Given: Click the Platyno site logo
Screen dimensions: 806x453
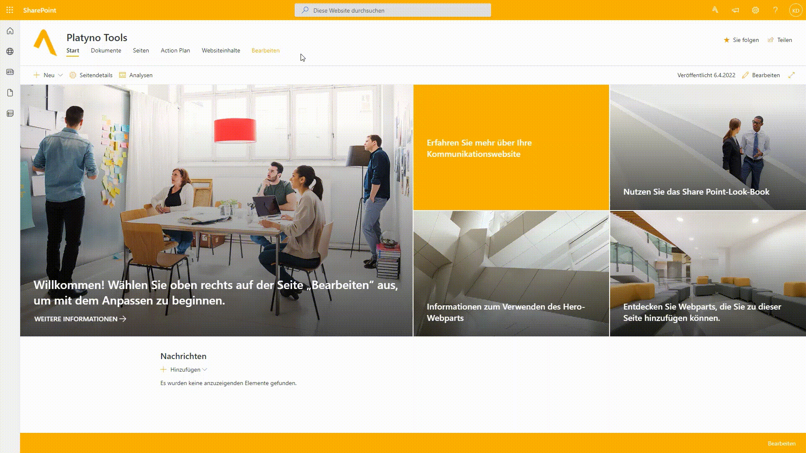Looking at the screenshot, I should [45, 42].
